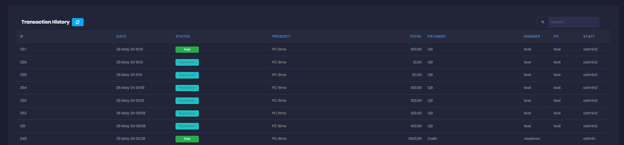The image size is (624, 145).
Task: Click the Paid badge on transaction 246
Action: coord(187,139)
